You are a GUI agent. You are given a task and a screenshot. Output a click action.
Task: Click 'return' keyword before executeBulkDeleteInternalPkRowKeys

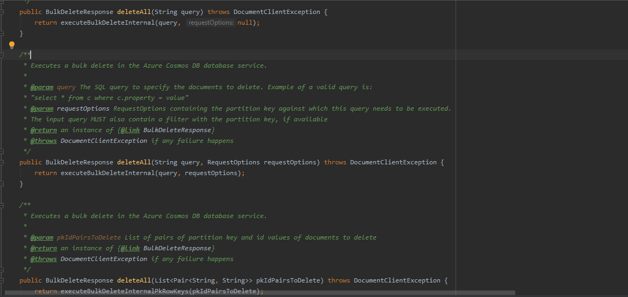coord(46,291)
